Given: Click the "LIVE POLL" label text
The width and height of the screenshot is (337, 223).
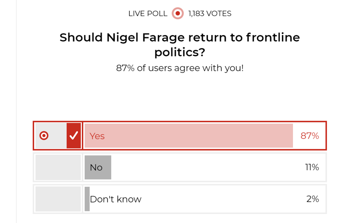Looking at the screenshot, I should pos(148,14).
